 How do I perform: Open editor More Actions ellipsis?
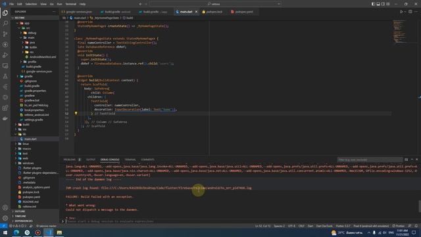point(416,12)
